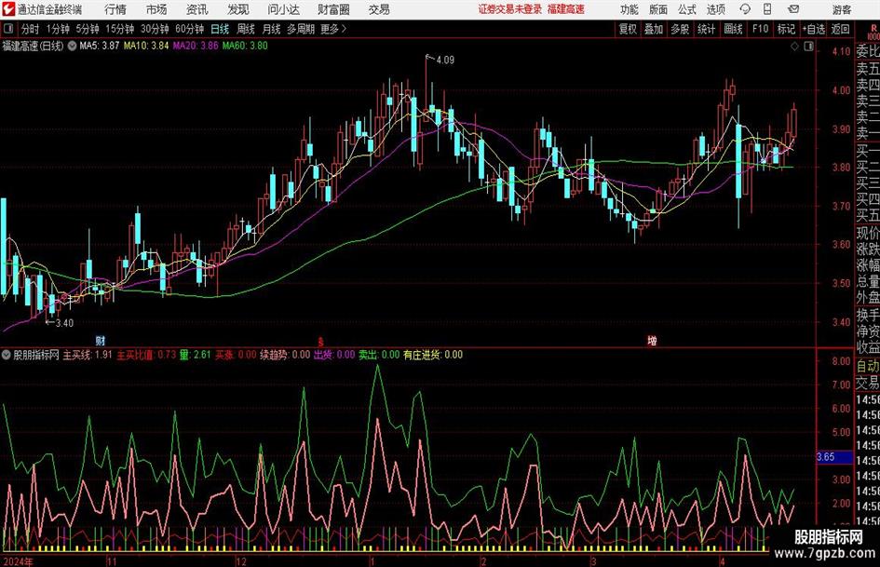The height and width of the screenshot is (567, 880).
Task: Click the 3.40 low price label
Action: (x=64, y=323)
